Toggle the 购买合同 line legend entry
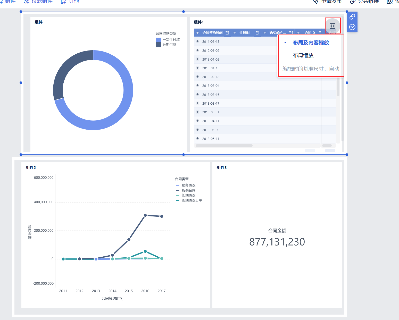The width and height of the screenshot is (399, 320). tap(186, 190)
